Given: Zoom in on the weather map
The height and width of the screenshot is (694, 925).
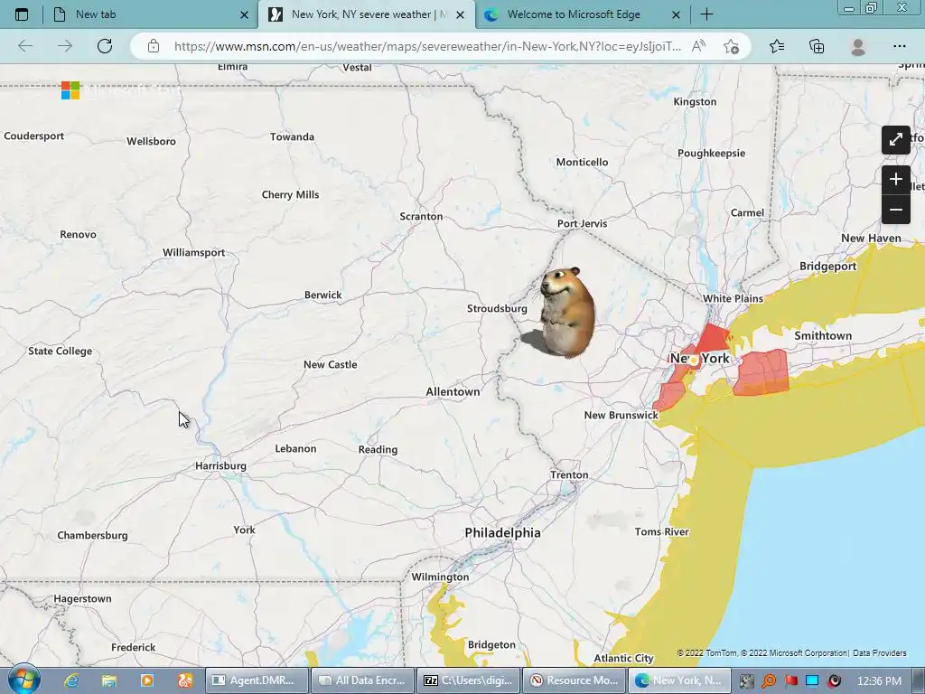Looking at the screenshot, I should (896, 180).
